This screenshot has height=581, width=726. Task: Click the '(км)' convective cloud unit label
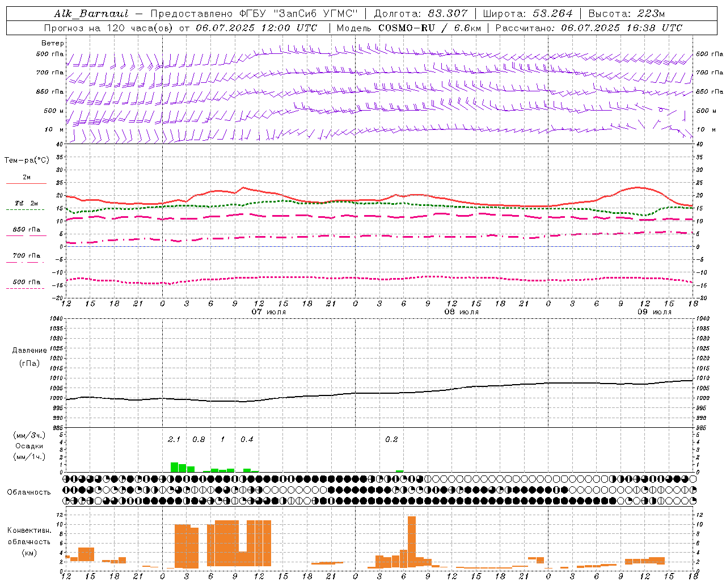point(29,553)
